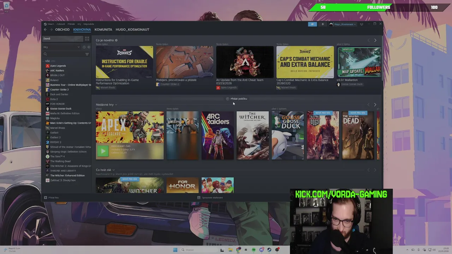
Task: Open the announcements megaphone button
Action: pos(312,24)
